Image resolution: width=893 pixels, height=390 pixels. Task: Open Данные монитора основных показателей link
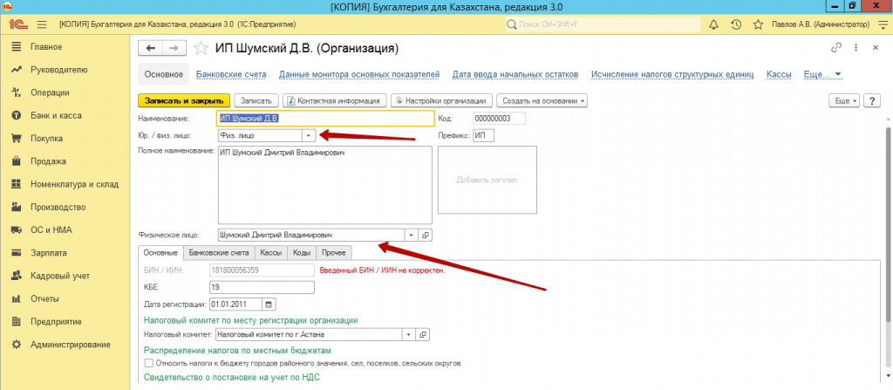click(359, 74)
